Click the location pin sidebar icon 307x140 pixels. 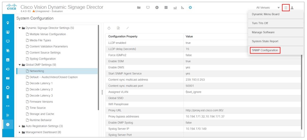point(8,23)
